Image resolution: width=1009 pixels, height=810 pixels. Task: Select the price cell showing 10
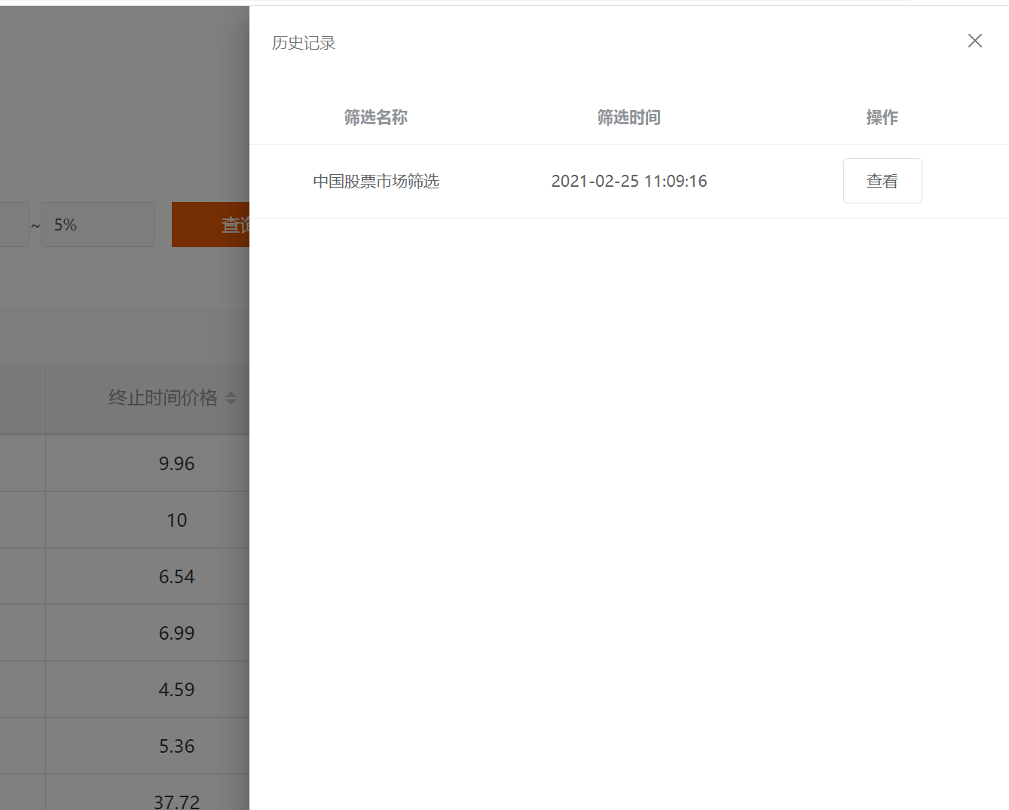176,520
